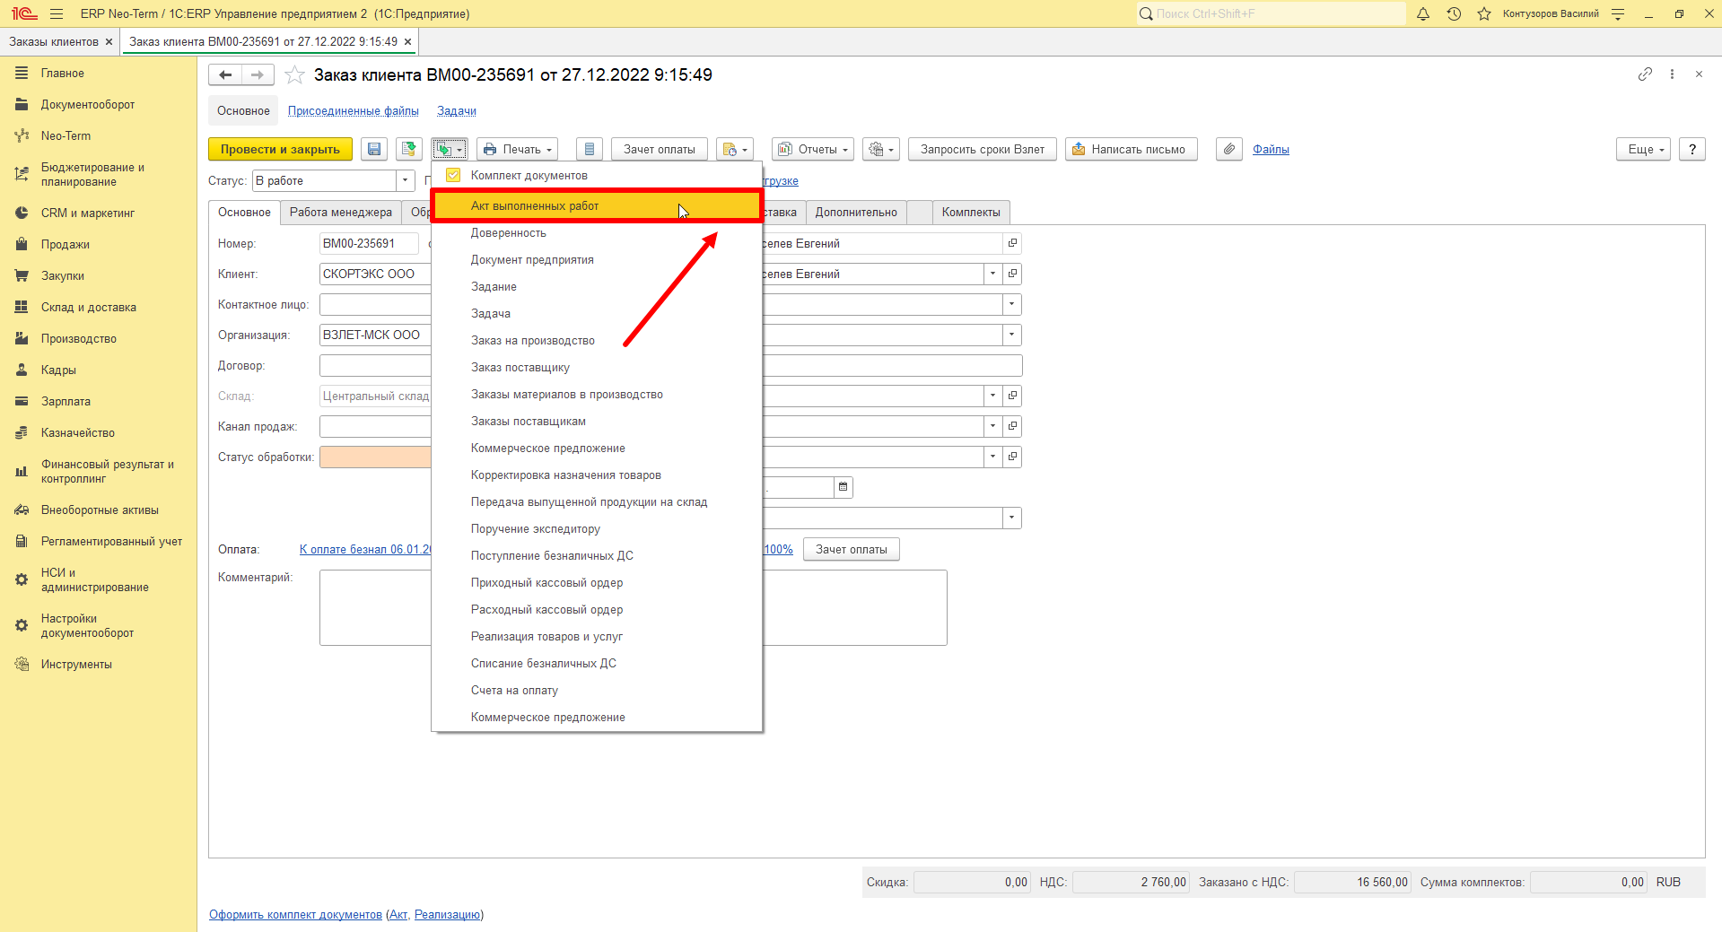Expand the Статус dropdown
This screenshot has width=1722, height=932.
[x=406, y=181]
